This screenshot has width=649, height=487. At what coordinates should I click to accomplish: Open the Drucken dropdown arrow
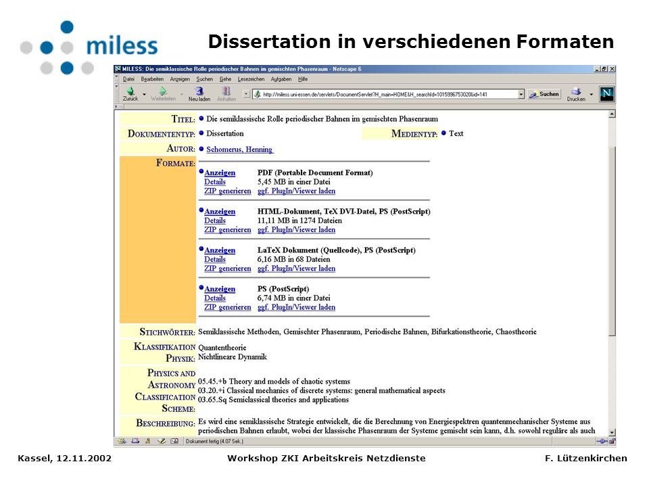click(591, 95)
